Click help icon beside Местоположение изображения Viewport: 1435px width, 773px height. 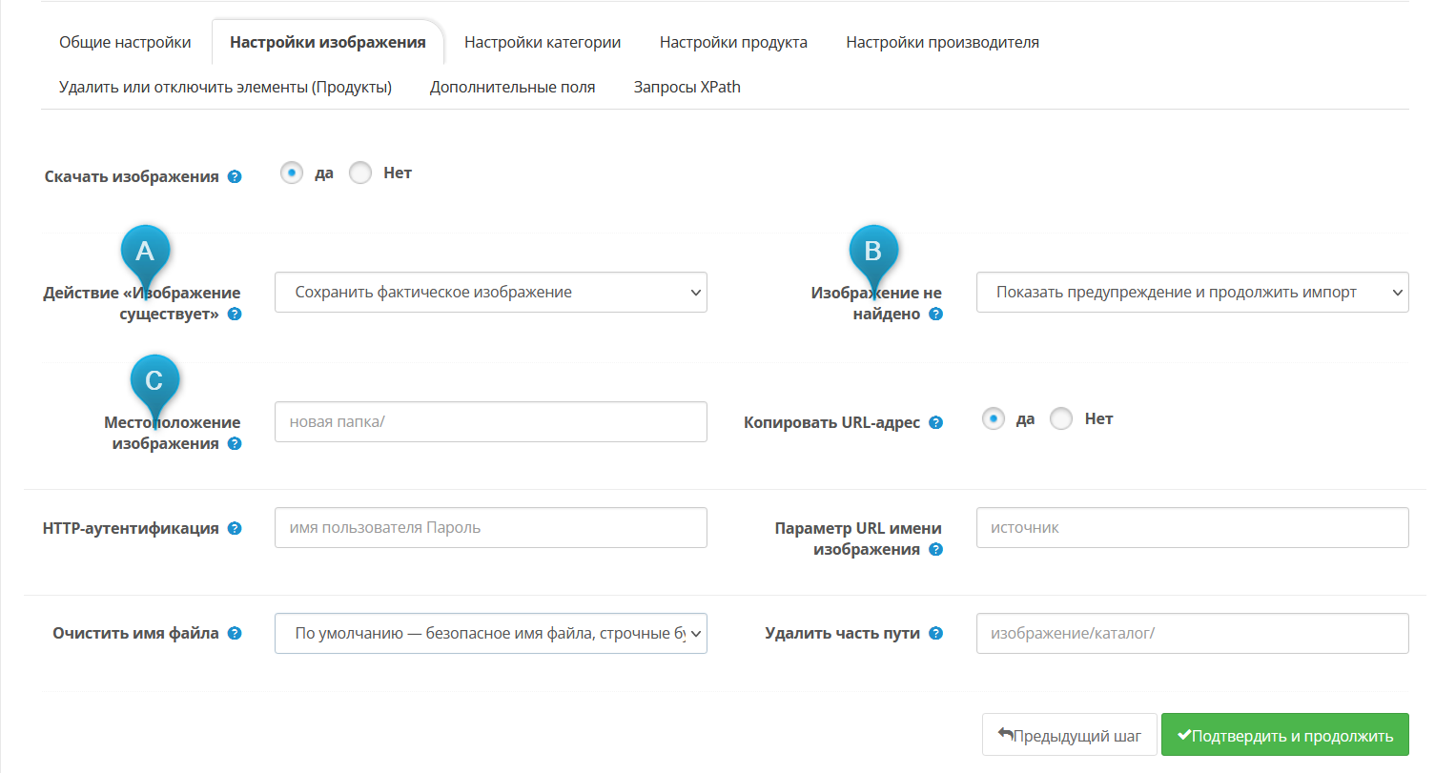pos(235,444)
